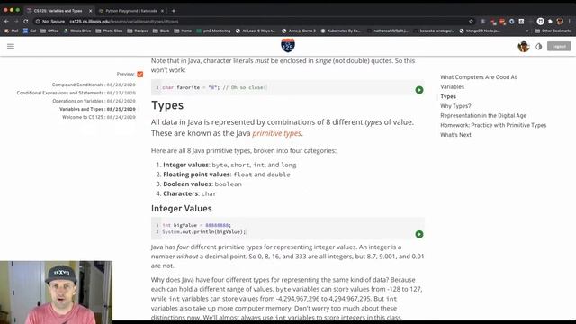
Task: Open Chrome profile avatar in toolbar
Action: click(560, 22)
